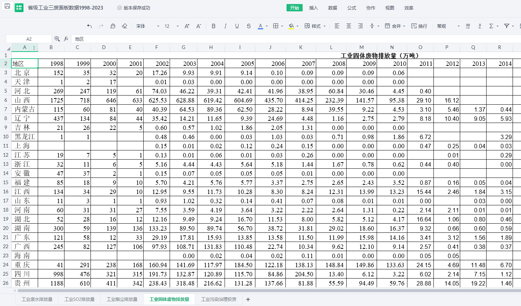Apply the font color A icon
The height and width of the screenshot is (306, 521).
coord(260,26)
